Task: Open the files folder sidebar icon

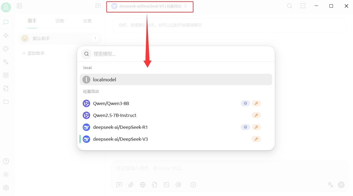Action: tap(6, 102)
